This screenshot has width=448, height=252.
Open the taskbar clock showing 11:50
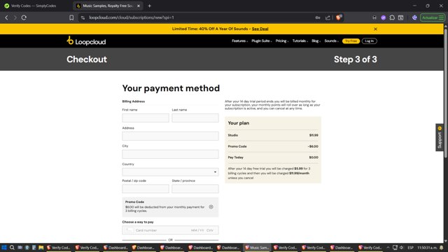[427, 247]
